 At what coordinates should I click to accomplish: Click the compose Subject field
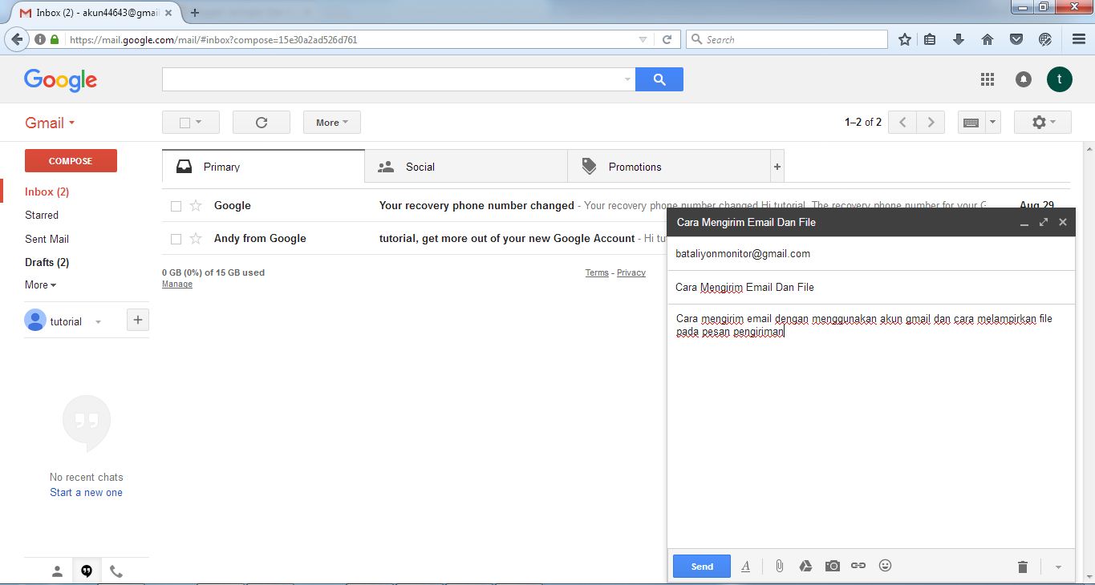coord(870,287)
